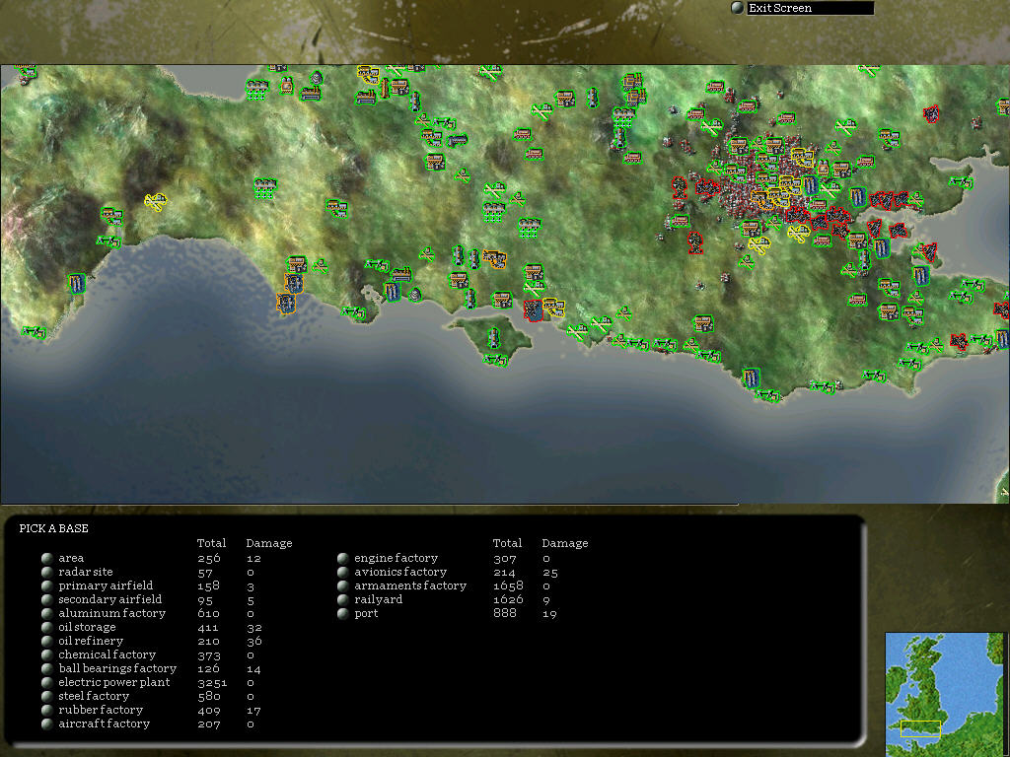
Task: Click the right column's Total header
Action: tap(508, 543)
